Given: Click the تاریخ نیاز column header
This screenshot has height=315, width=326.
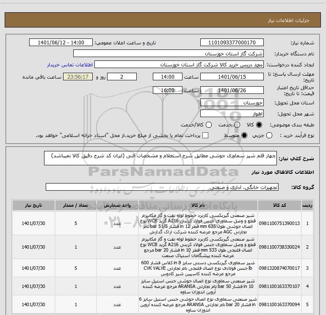Looking at the screenshot, I should pyautogui.click(x=33, y=205).
